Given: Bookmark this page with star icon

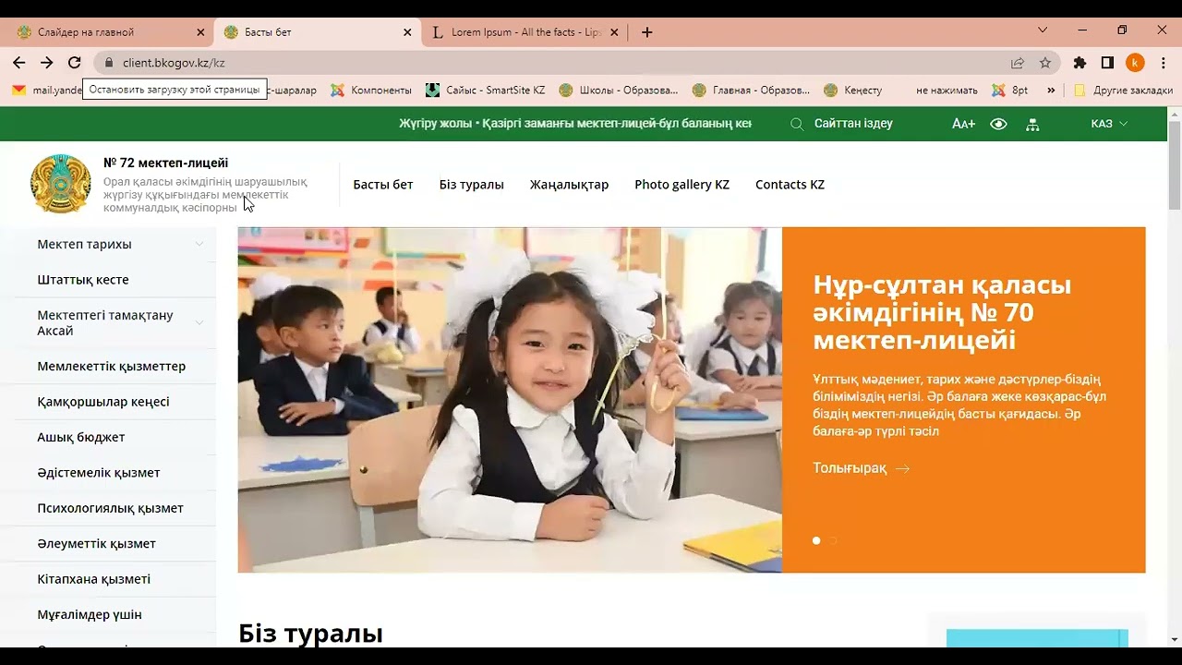Looking at the screenshot, I should (x=1045, y=63).
